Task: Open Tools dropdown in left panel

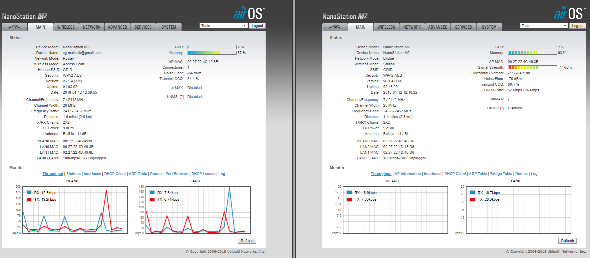Action: tap(224, 26)
